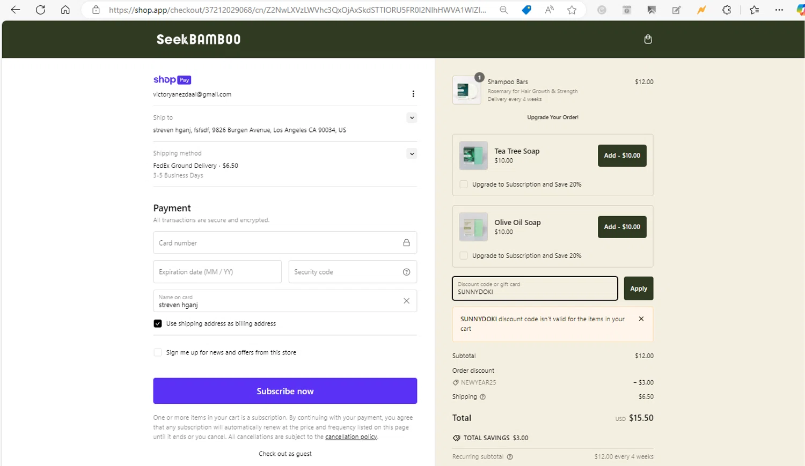The width and height of the screenshot is (805, 466).
Task: Click the browser address bar URL
Action: point(297,10)
